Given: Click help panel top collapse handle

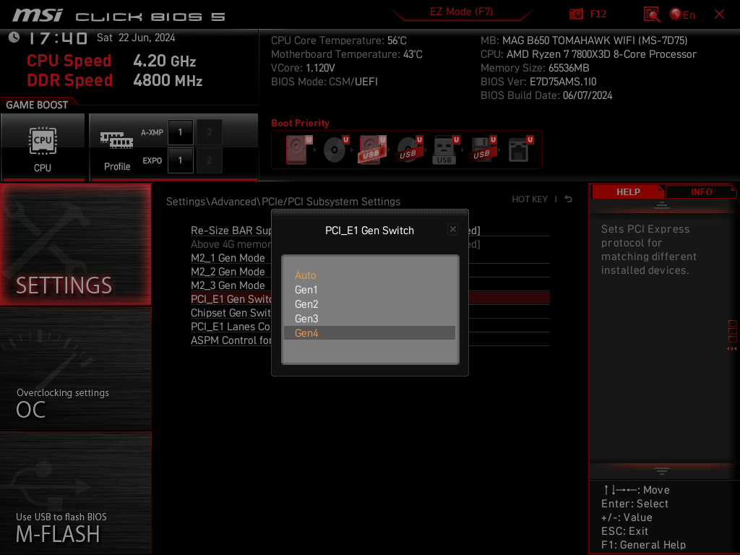Looking at the screenshot, I should (662, 205).
